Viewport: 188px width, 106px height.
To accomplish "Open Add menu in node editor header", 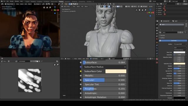I will point(84,59).
